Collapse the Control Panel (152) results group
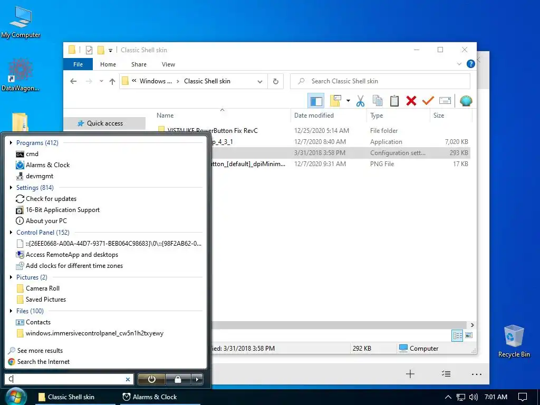Viewport: 540px width, 405px height. (x=11, y=232)
